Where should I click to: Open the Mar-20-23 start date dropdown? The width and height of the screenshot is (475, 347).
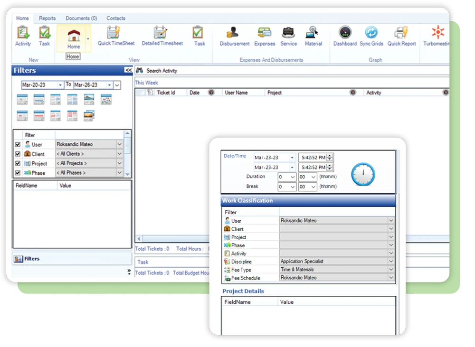pos(60,85)
